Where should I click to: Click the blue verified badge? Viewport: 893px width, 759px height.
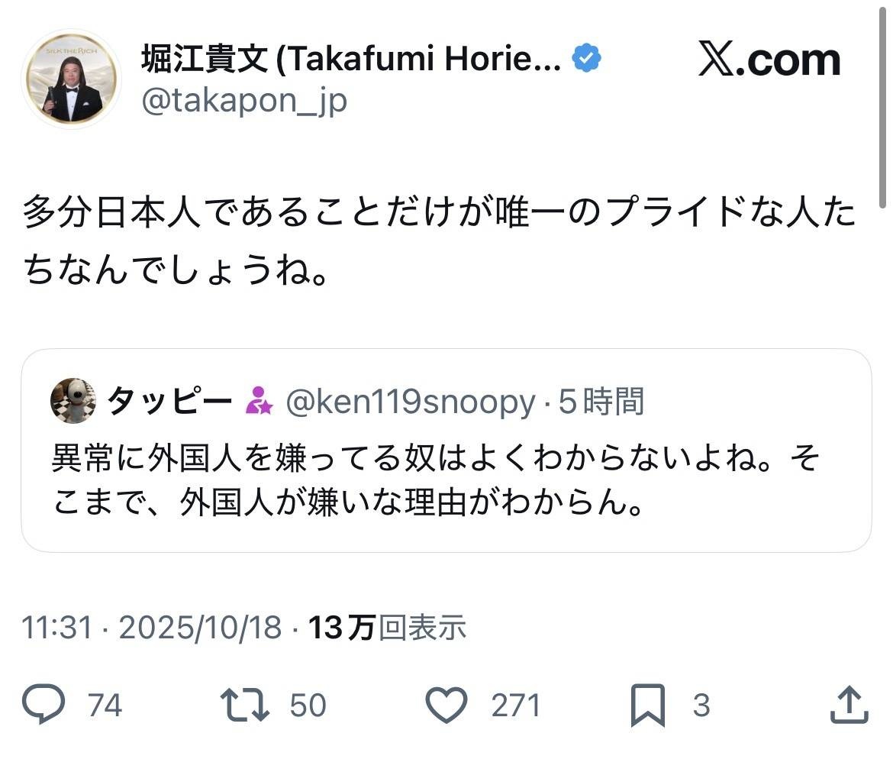(x=586, y=59)
